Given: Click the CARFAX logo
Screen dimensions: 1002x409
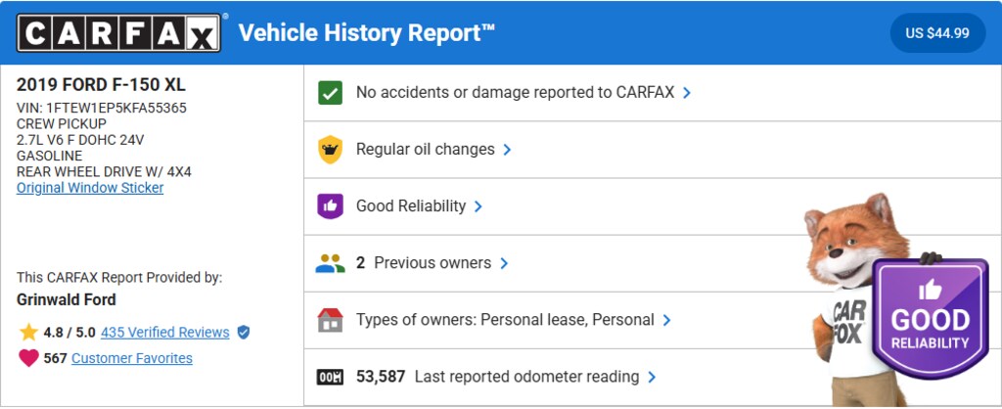Looking at the screenshot, I should (118, 34).
